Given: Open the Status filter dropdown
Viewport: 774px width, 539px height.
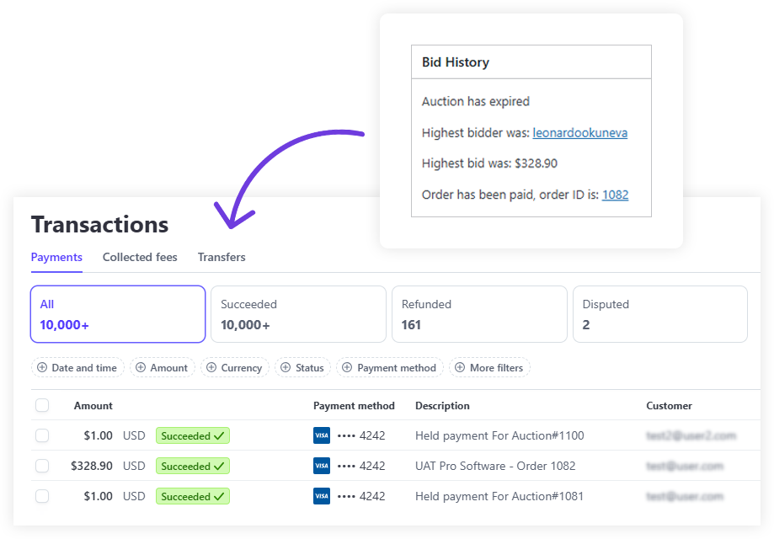Looking at the screenshot, I should pos(302,367).
